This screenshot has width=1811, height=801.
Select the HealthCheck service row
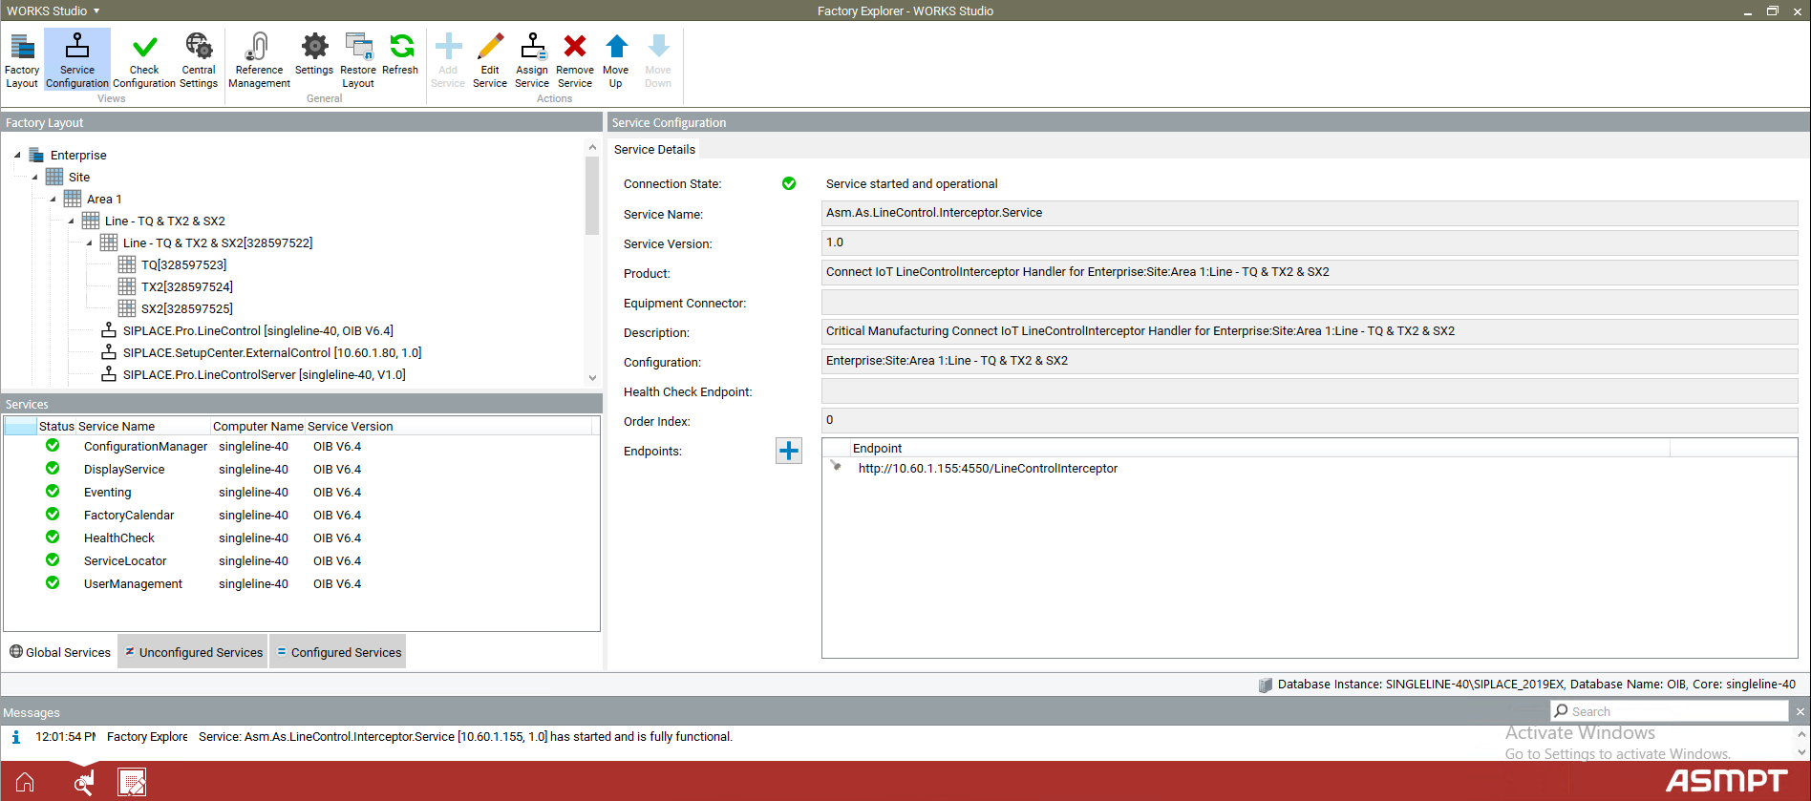click(x=302, y=538)
